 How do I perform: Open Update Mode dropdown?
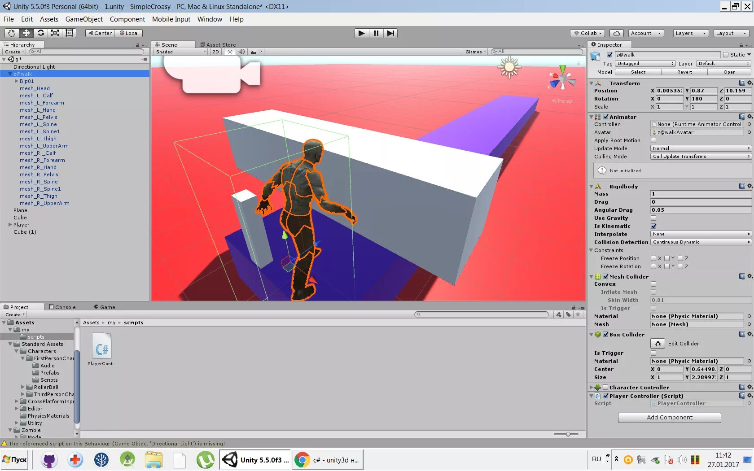click(x=701, y=148)
